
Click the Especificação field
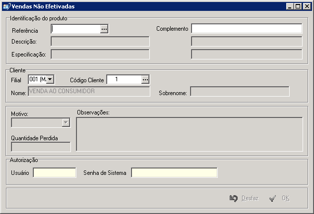(100, 54)
